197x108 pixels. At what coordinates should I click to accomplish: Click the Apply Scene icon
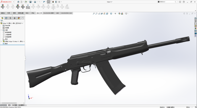point(122,14)
